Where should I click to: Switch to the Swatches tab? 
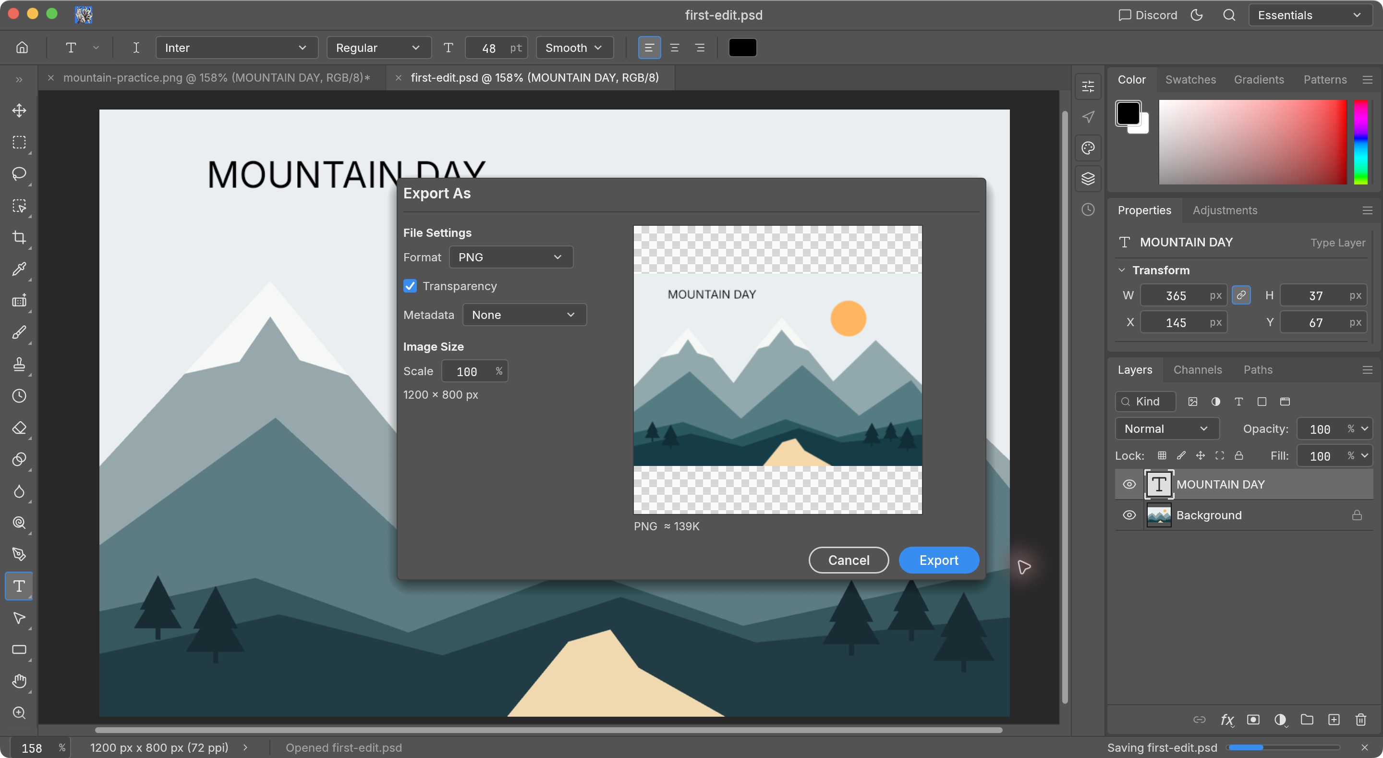(1190, 80)
